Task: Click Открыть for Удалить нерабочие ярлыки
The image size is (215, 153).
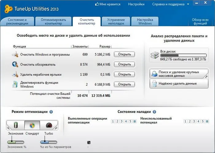Action: (124, 74)
